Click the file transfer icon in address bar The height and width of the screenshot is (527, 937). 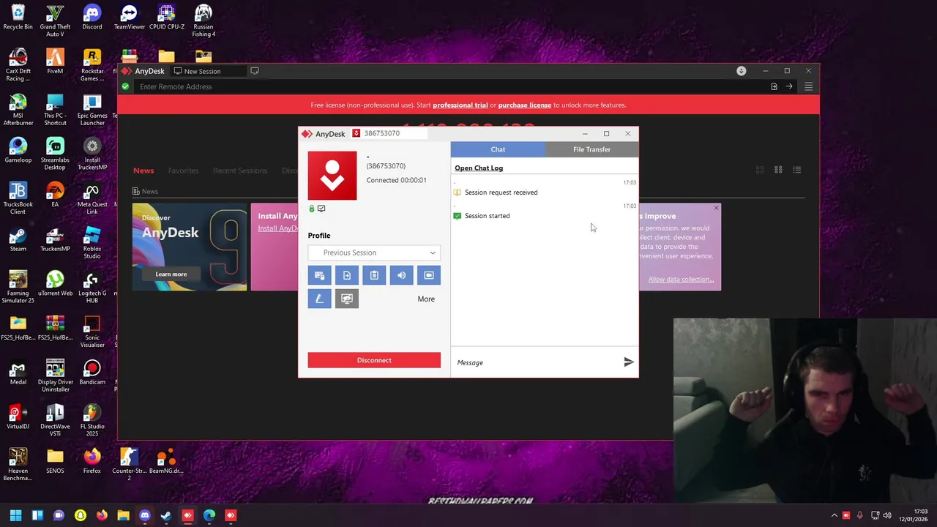[774, 86]
